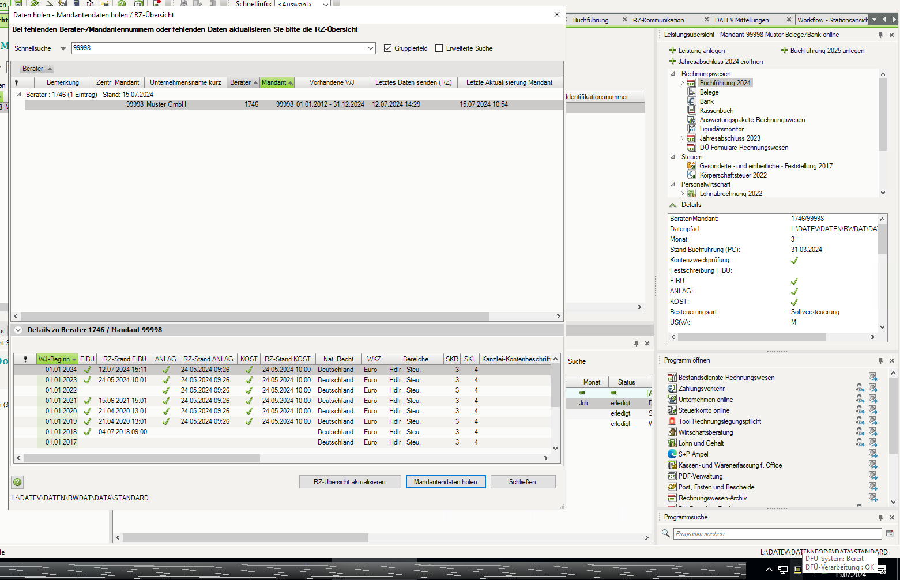Image resolution: width=900 pixels, height=580 pixels.
Task: Open Zahlungsverkehr program icon
Action: [x=672, y=389]
